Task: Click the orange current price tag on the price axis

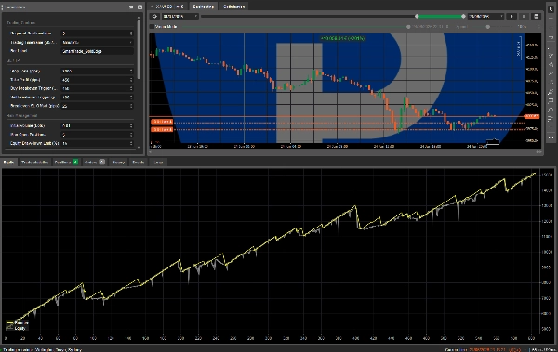Action: [x=532, y=116]
